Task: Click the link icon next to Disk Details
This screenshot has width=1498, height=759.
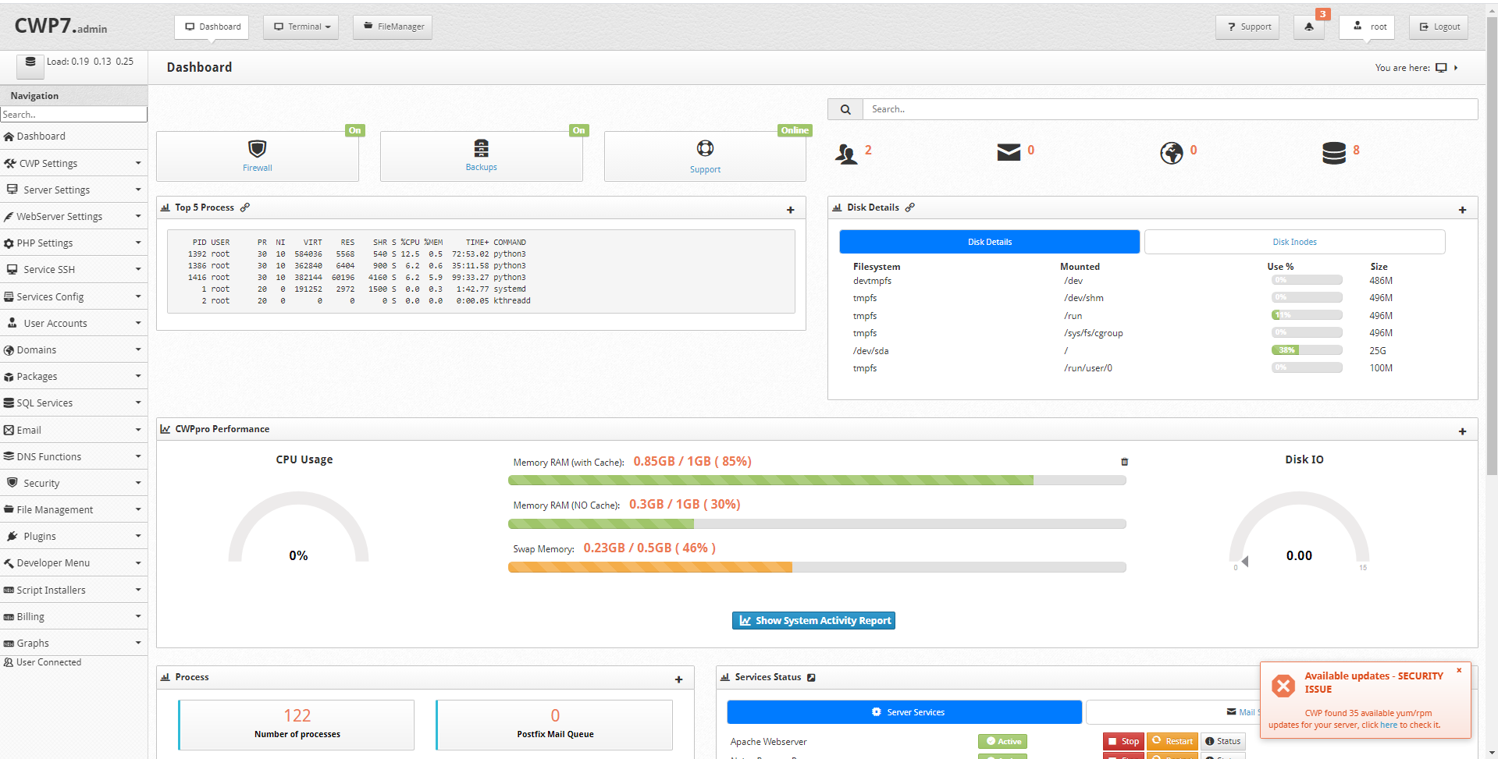Action: (x=909, y=207)
